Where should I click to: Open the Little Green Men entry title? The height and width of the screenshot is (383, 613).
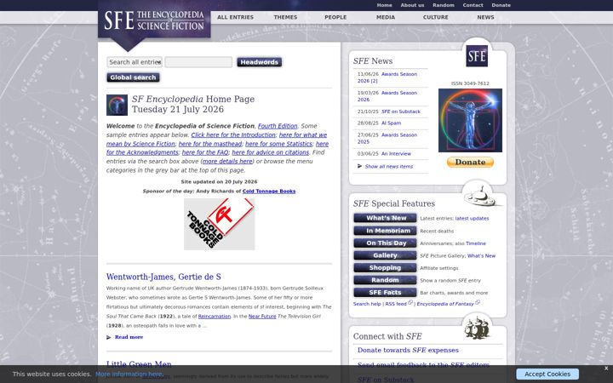pyautogui.click(x=139, y=364)
